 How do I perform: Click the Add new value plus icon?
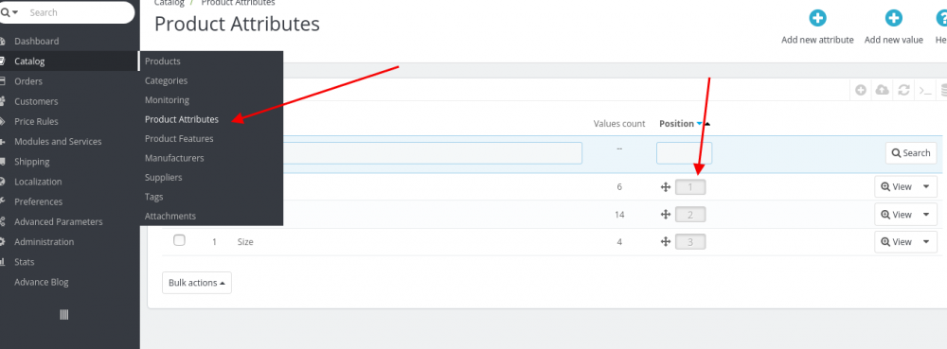893,19
